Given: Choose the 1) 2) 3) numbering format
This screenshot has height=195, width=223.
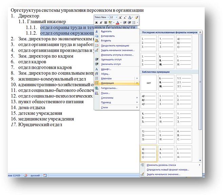Looking at the screenshot, I should click(x=149, y=136).
